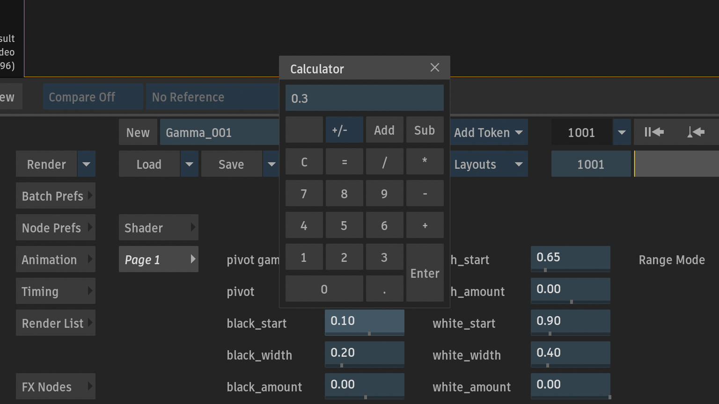The image size is (719, 404).
Task: Click calculator digit 5
Action: (345, 225)
